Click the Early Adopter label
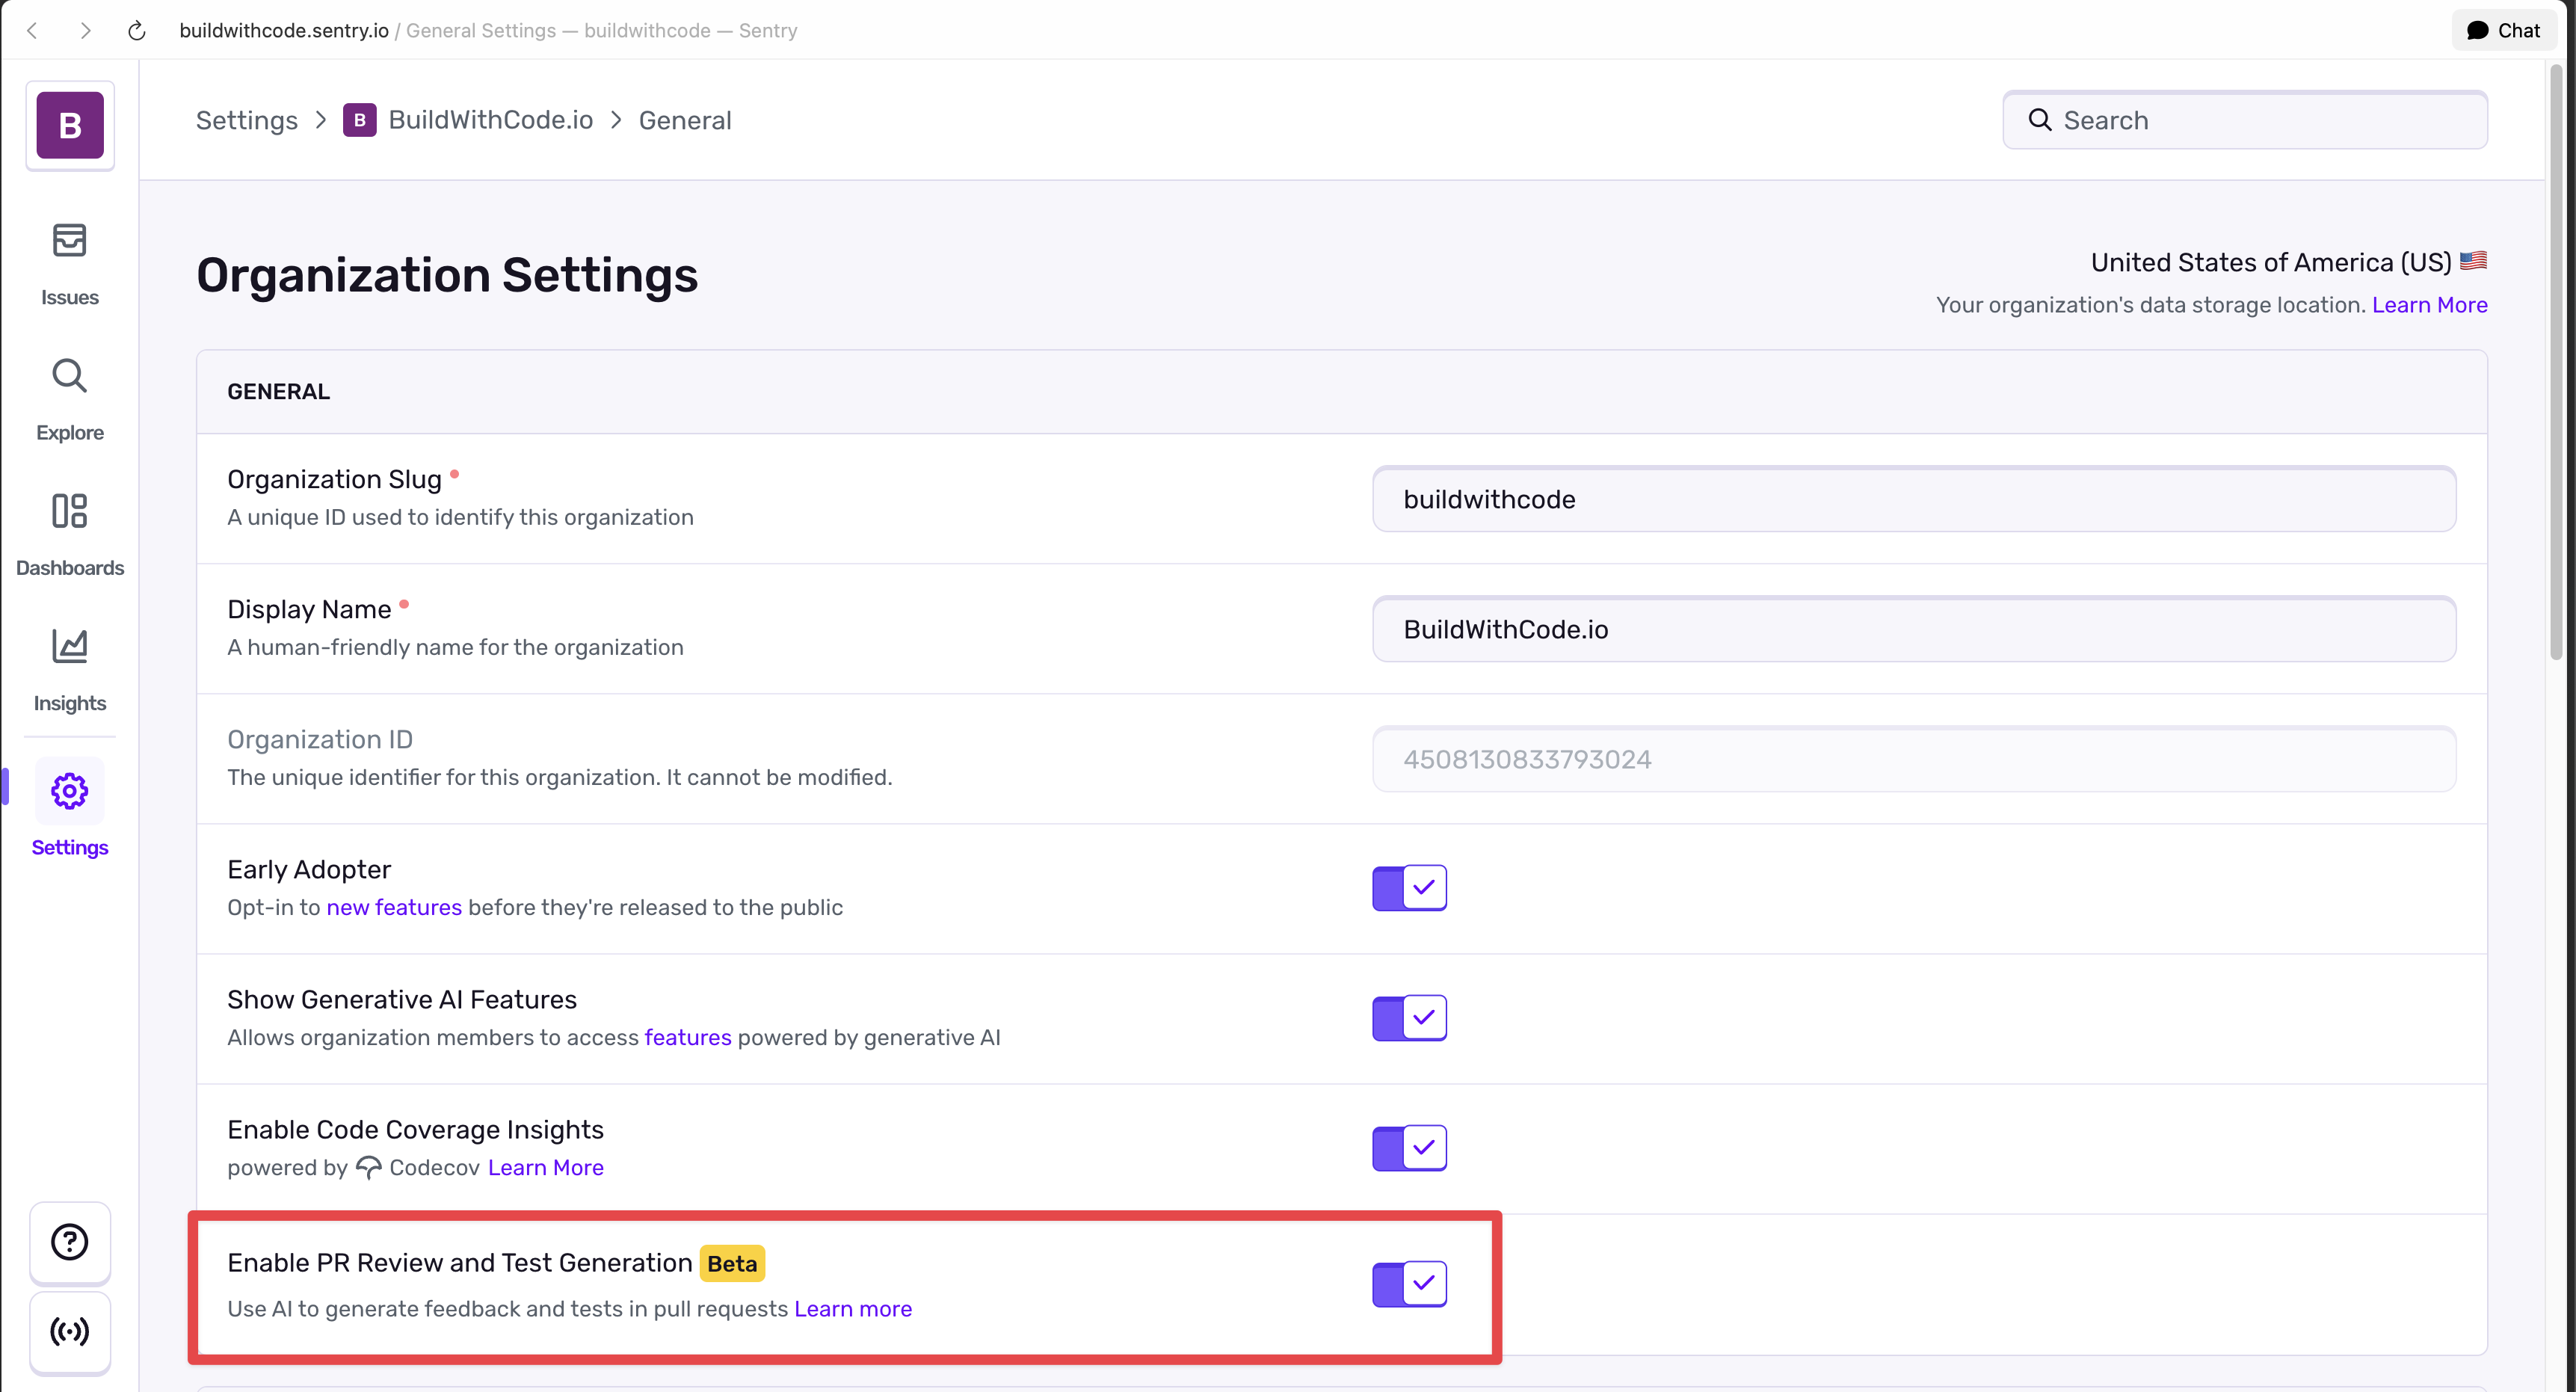This screenshot has width=2576, height=1392. tap(309, 869)
